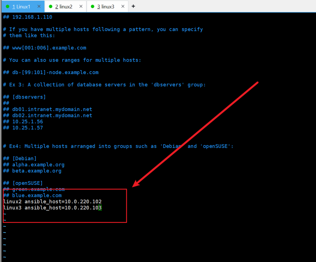Screen dimensions: 316x262
Task: Click green status dot on Linux1 tab
Action: click(x=8, y=6)
